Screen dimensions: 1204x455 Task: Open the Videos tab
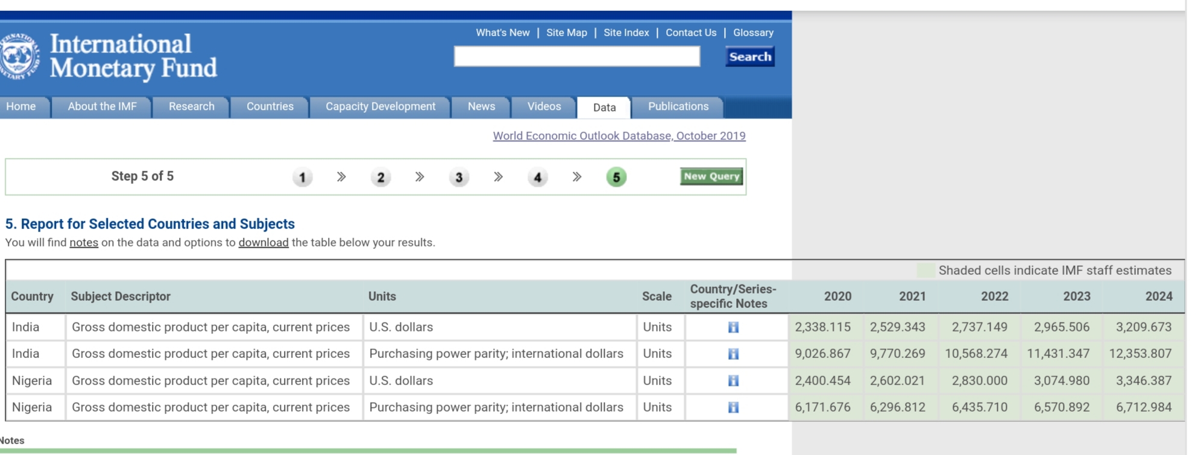click(x=544, y=107)
